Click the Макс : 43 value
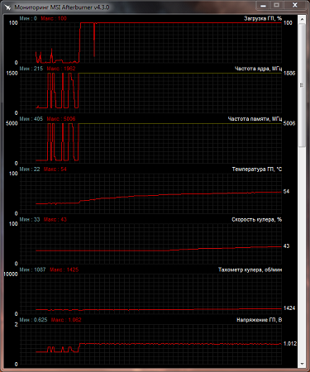The image size is (310, 372). [55, 219]
